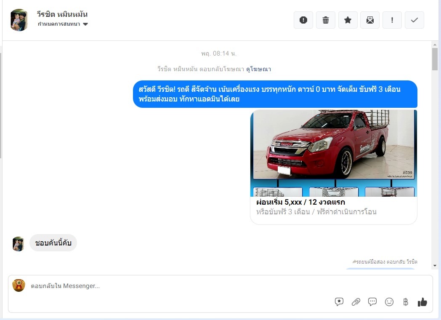Click the profile picture in the header

[x=19, y=20]
